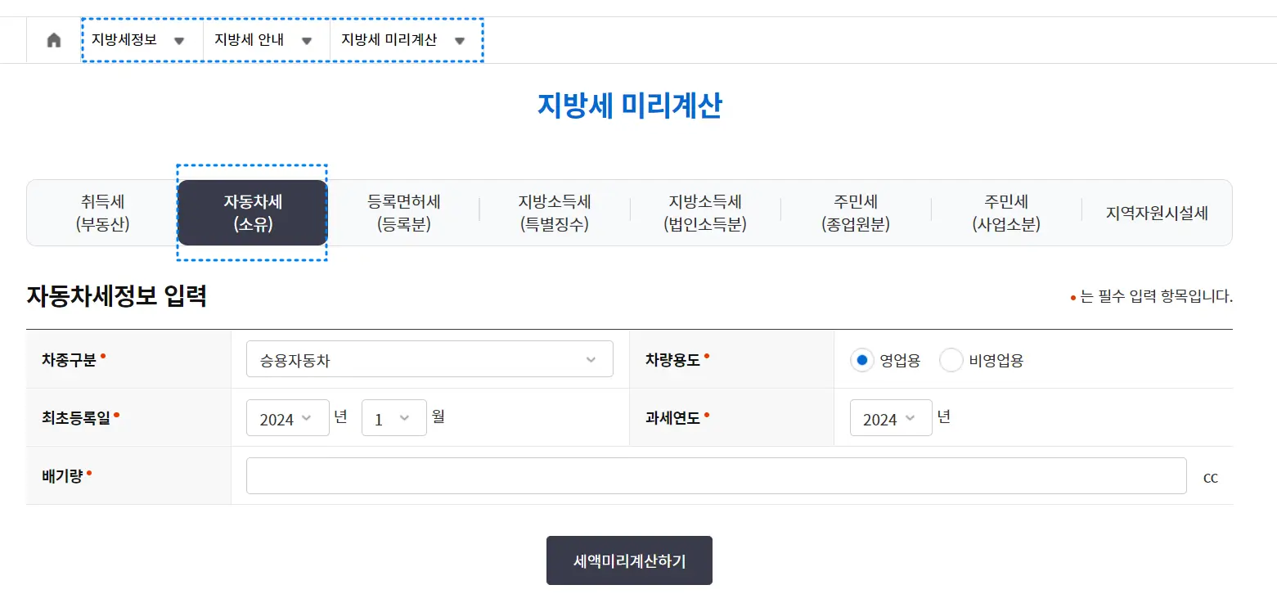Open the 주민세(종업원분) tab
Screen dimensions: 1277x603
856,212
